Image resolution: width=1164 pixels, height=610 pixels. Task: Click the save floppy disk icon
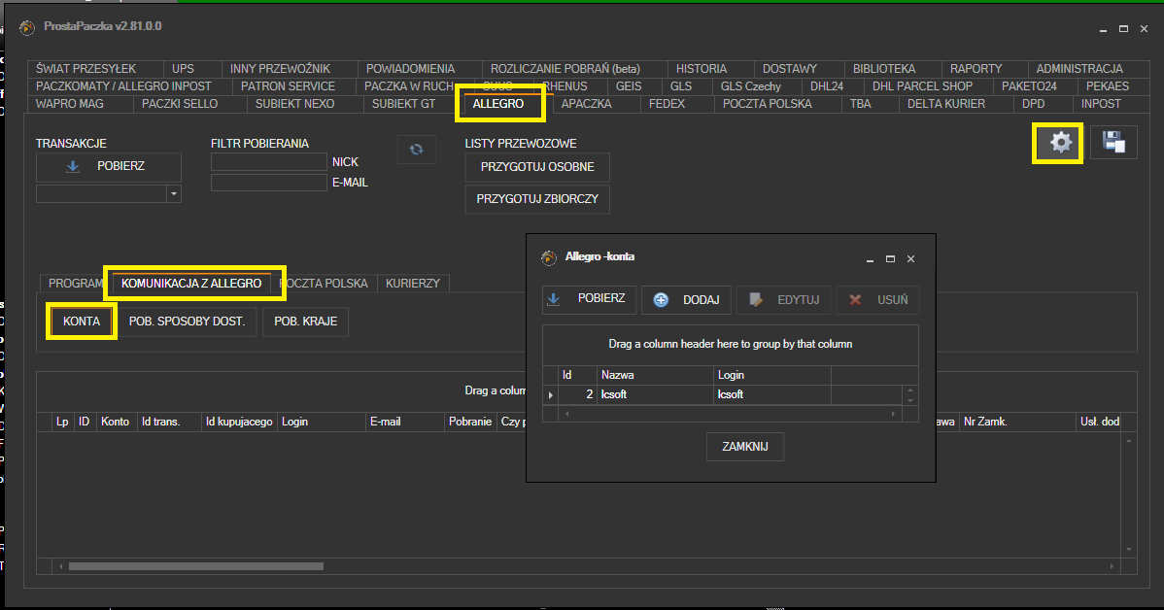pos(1113,143)
